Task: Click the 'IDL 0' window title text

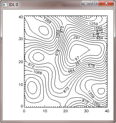Action: tap(13, 5)
